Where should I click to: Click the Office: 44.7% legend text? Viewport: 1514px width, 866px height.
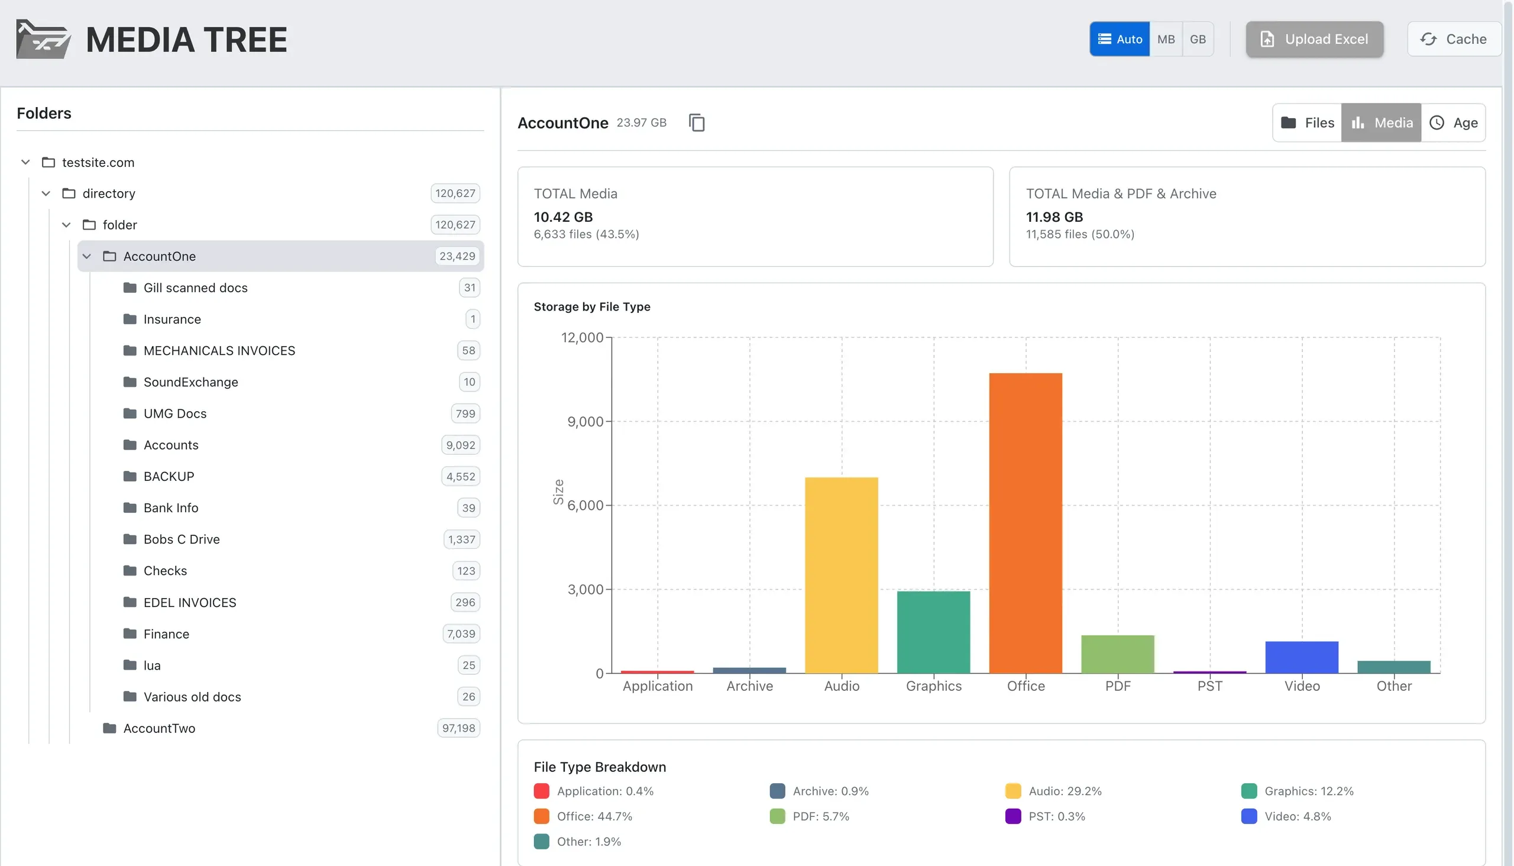tap(594, 817)
